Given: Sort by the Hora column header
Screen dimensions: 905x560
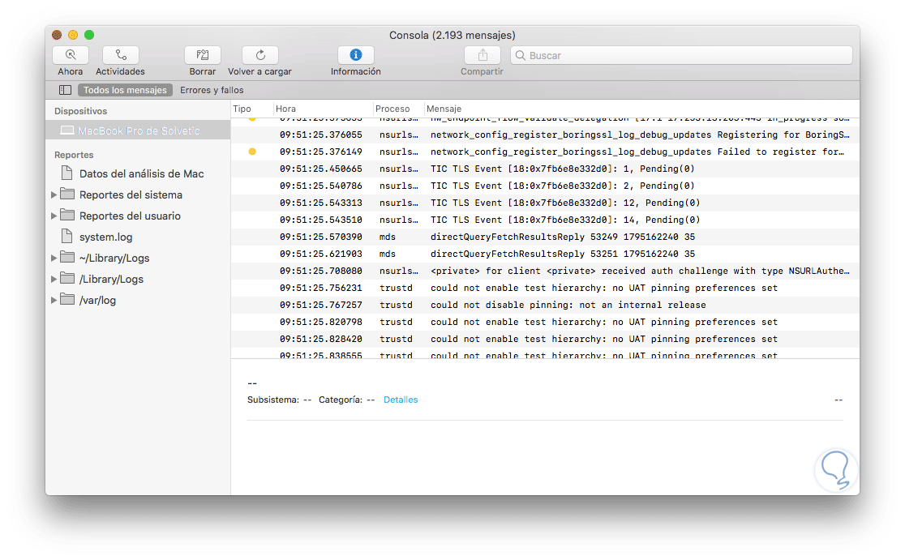Looking at the screenshot, I should point(285,109).
